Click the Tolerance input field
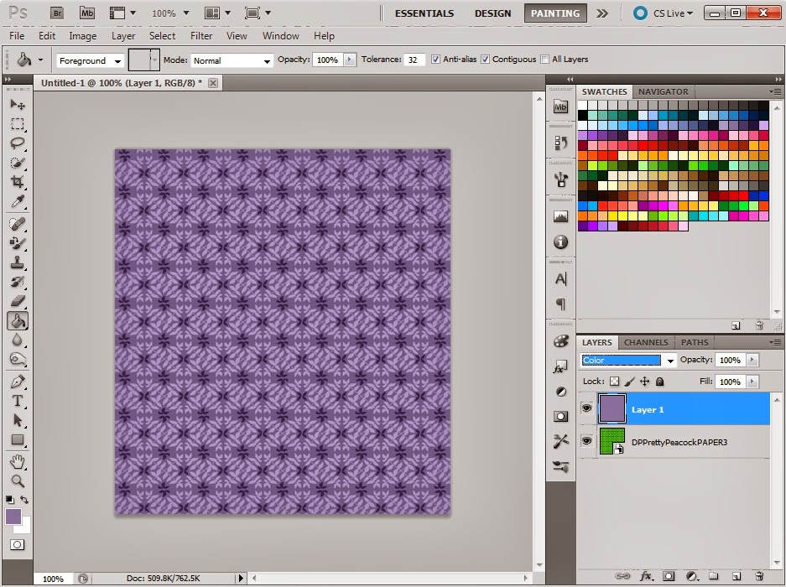 click(415, 60)
